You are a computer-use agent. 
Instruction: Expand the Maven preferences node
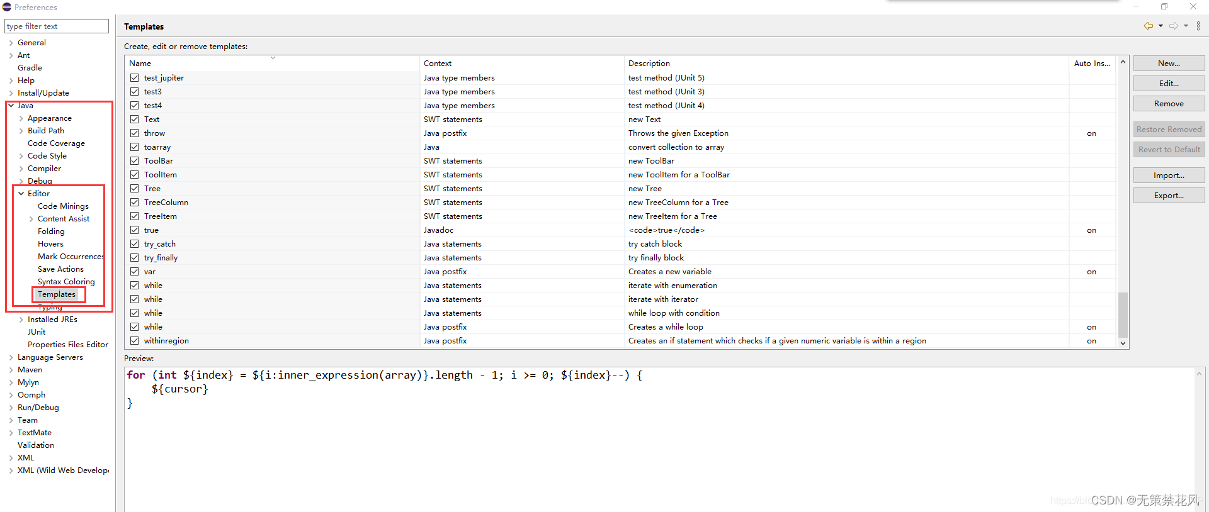pos(11,370)
